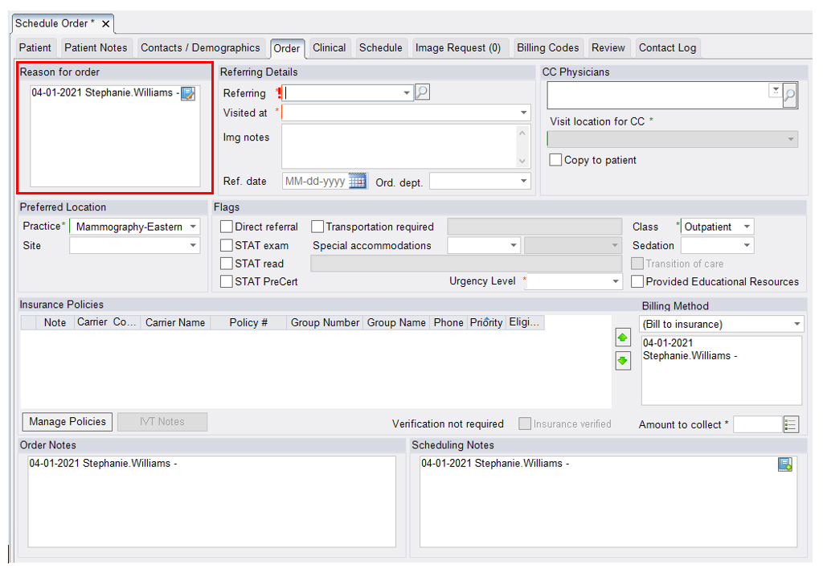Viewport: 823px width, 569px height.
Task: Open Ref. date calendar picker
Action: tap(358, 181)
